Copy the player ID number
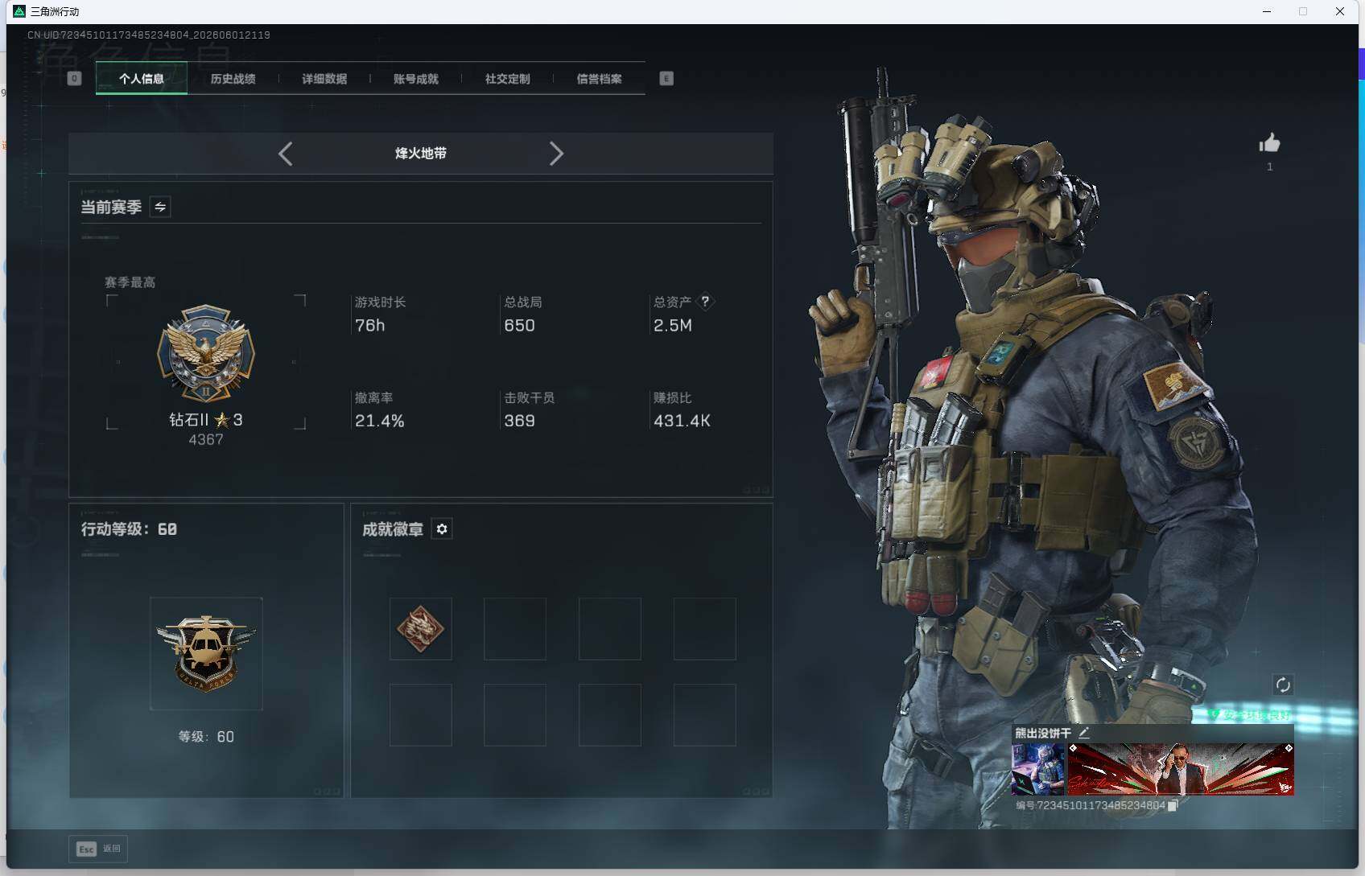 pyautogui.click(x=1173, y=805)
